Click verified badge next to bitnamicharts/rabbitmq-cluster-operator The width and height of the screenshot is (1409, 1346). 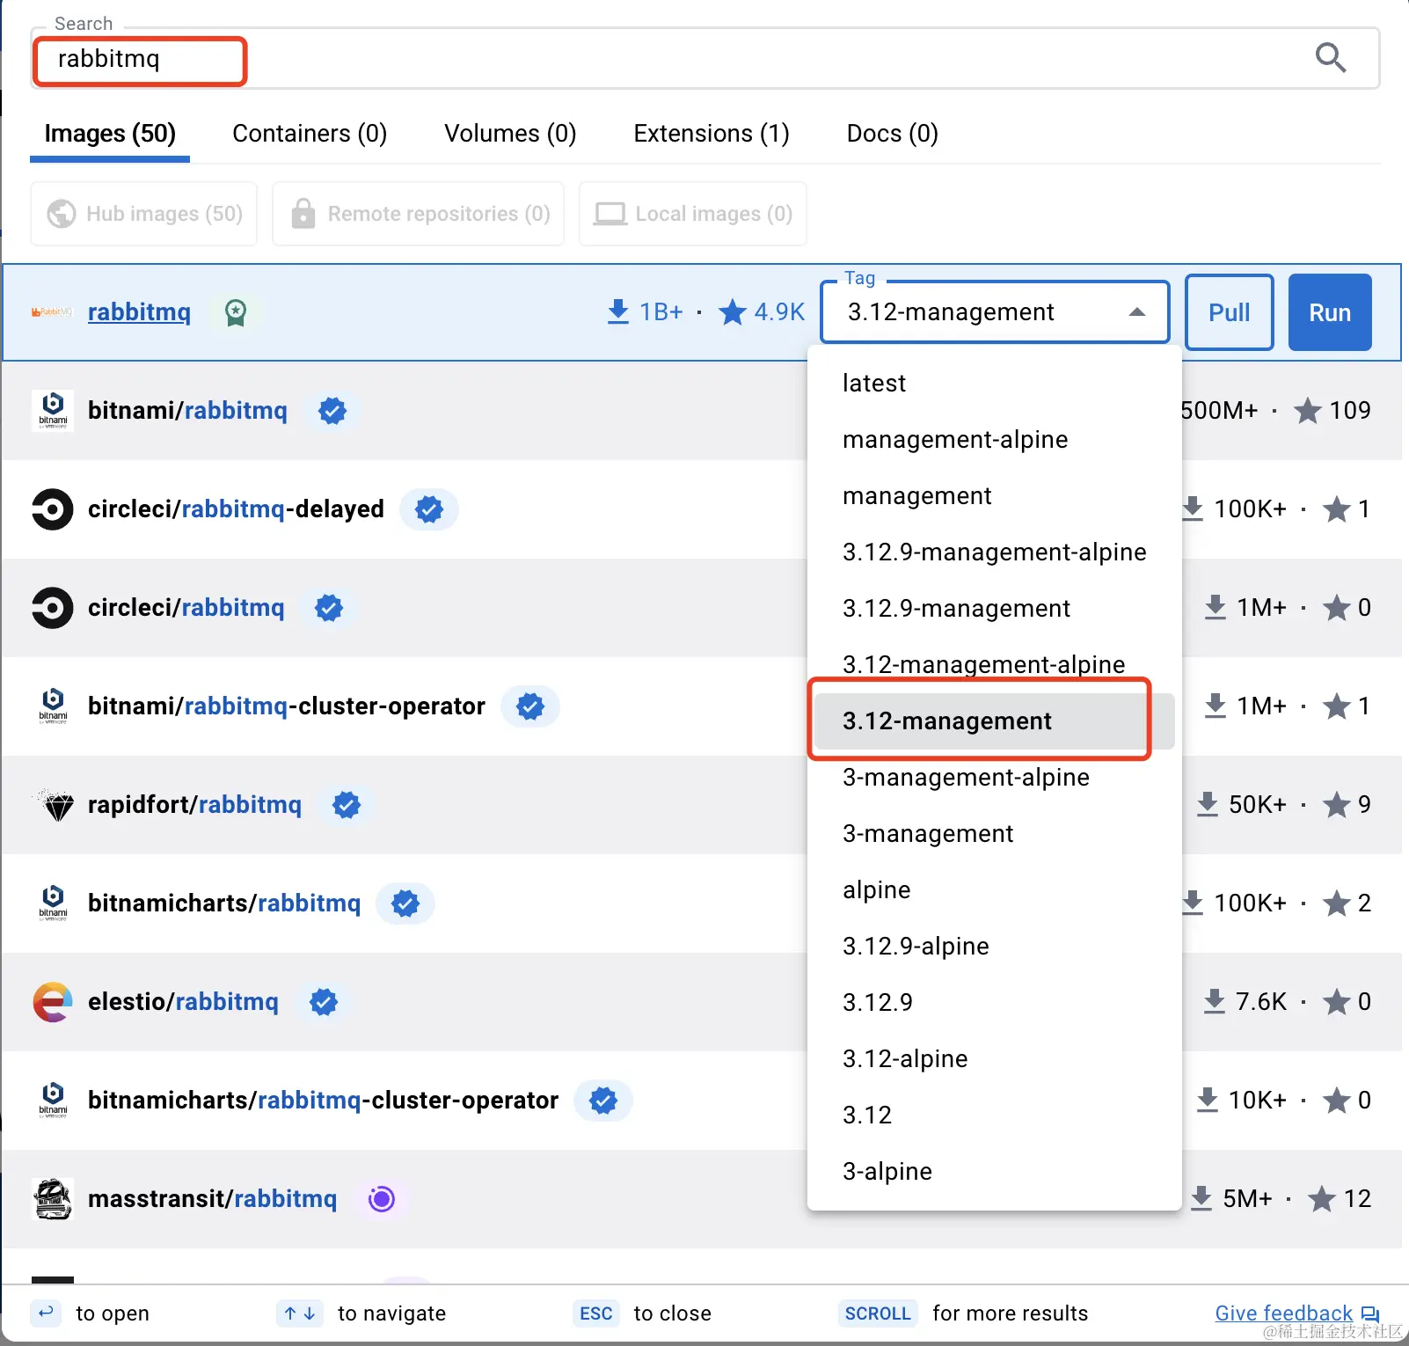click(603, 1101)
